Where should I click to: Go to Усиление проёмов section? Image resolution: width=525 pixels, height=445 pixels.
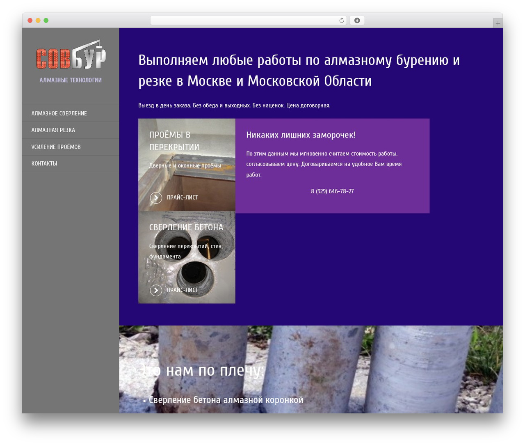(71, 147)
